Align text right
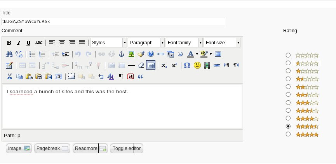 (72, 43)
